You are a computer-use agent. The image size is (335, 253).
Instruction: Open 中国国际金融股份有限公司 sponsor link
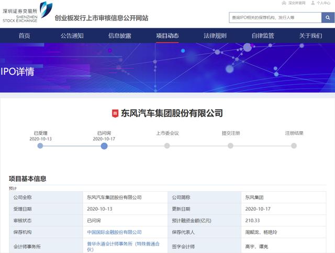click(x=114, y=232)
